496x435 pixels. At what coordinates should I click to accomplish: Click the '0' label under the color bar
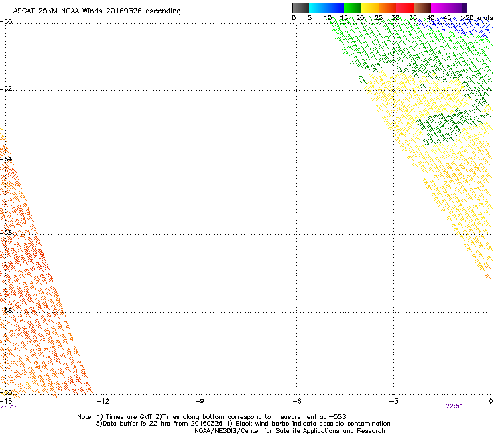coord(294,18)
